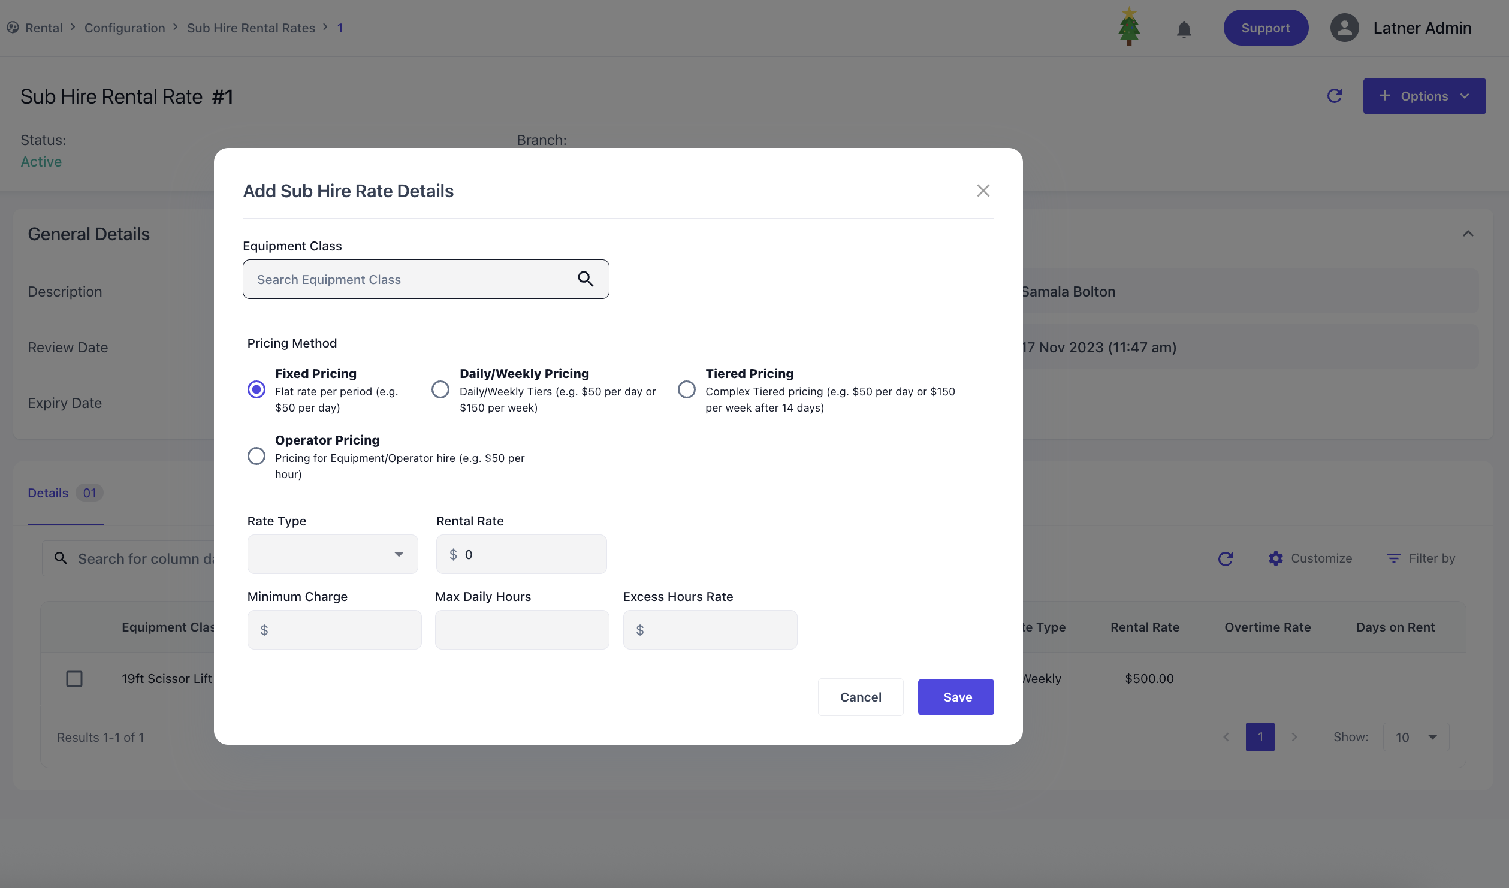Screen dimensions: 1509x888
Task: Click the magnifier in Equipment Class search
Action: coord(586,279)
